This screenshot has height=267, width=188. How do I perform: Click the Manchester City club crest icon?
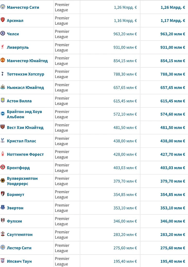pyautogui.click(x=3, y=7)
